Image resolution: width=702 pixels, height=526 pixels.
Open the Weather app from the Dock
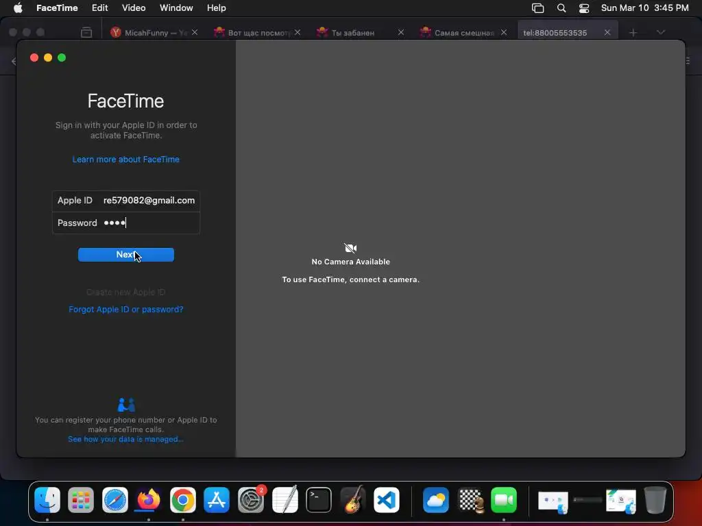436,499
